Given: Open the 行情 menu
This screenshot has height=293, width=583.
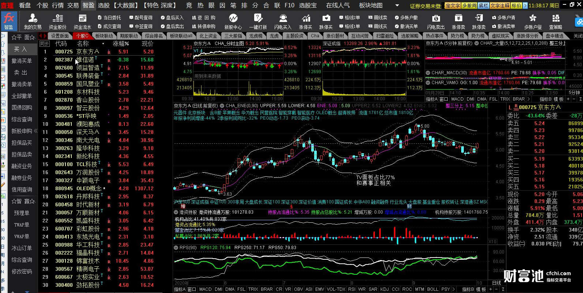Looking at the screenshot, I should tap(57, 5).
